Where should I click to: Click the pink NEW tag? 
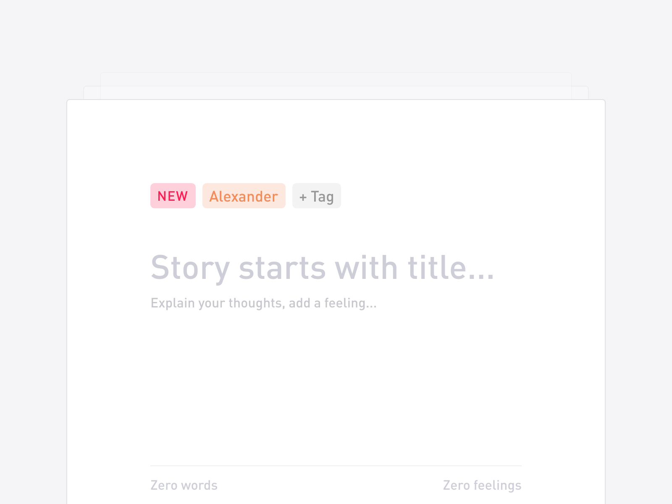[x=173, y=196]
